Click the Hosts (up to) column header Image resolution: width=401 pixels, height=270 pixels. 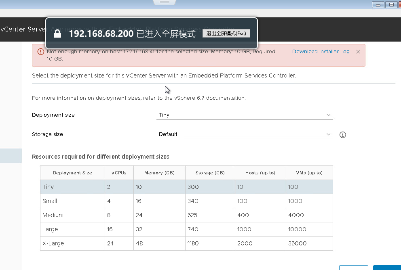point(260,173)
